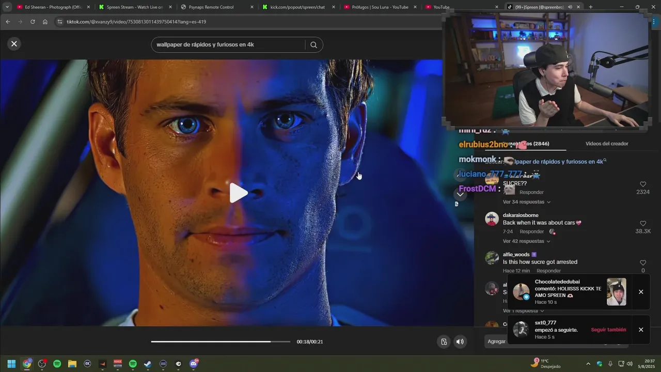Open the Windows Start menu
Viewport: 661px width, 372px height.
point(11,364)
